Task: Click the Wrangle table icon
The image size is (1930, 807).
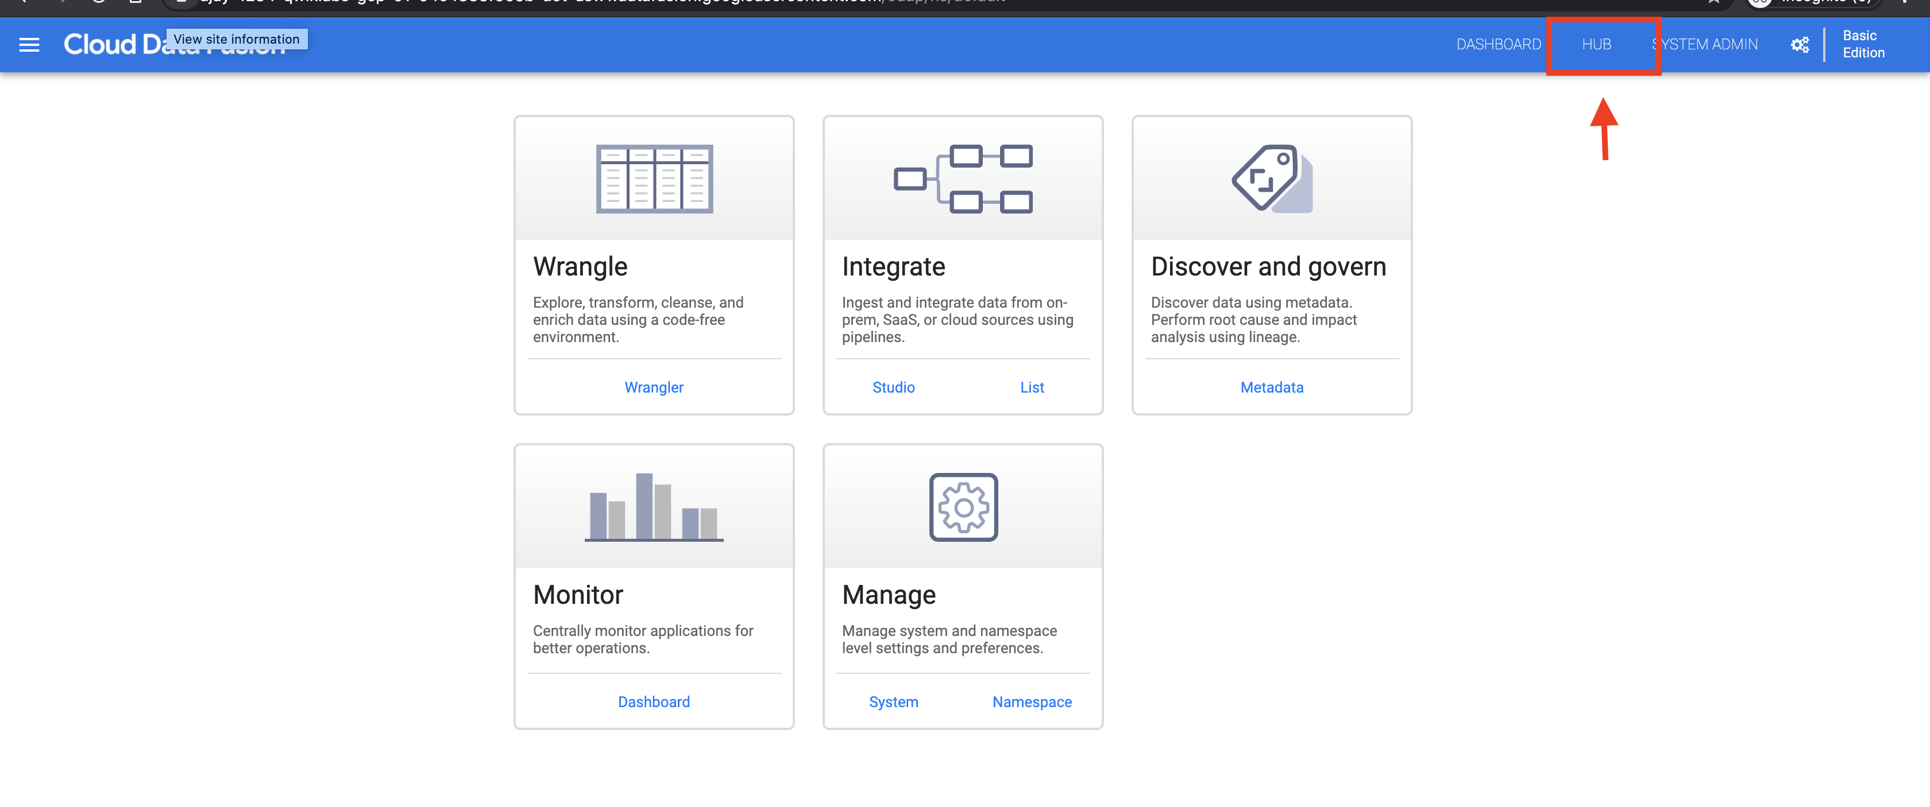Action: 654,179
